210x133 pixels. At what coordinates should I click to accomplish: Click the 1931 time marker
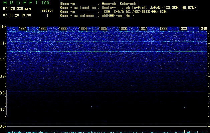click(23, 29)
